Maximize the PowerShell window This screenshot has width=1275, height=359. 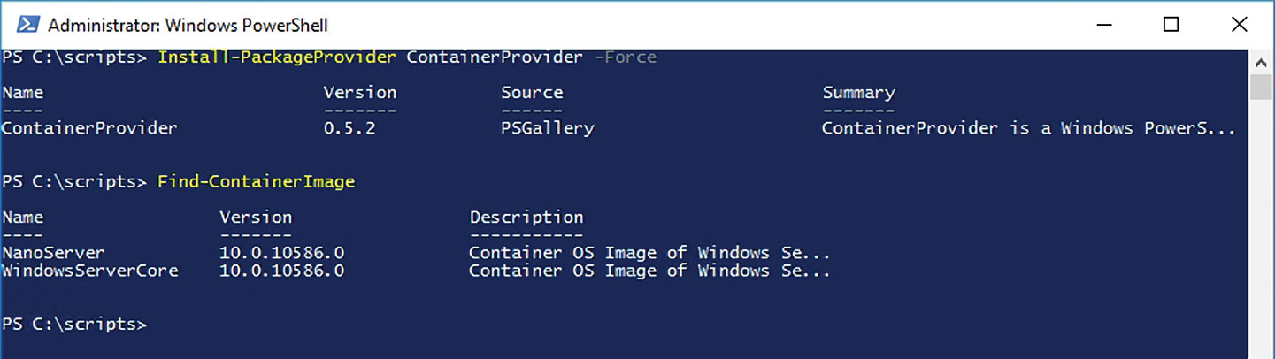point(1171,24)
